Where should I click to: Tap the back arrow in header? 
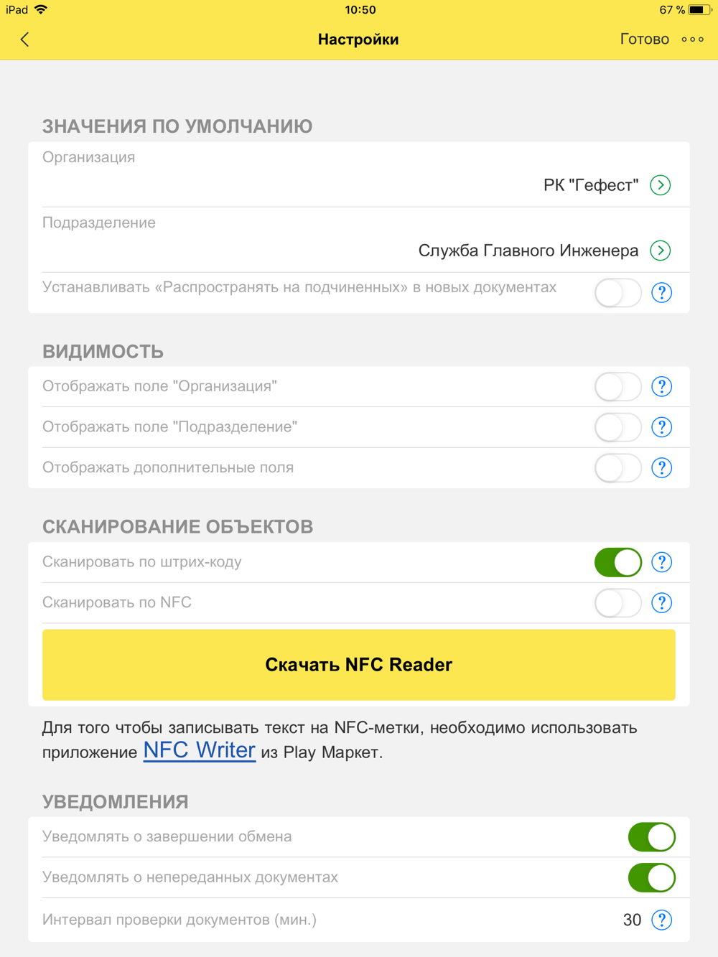25,39
